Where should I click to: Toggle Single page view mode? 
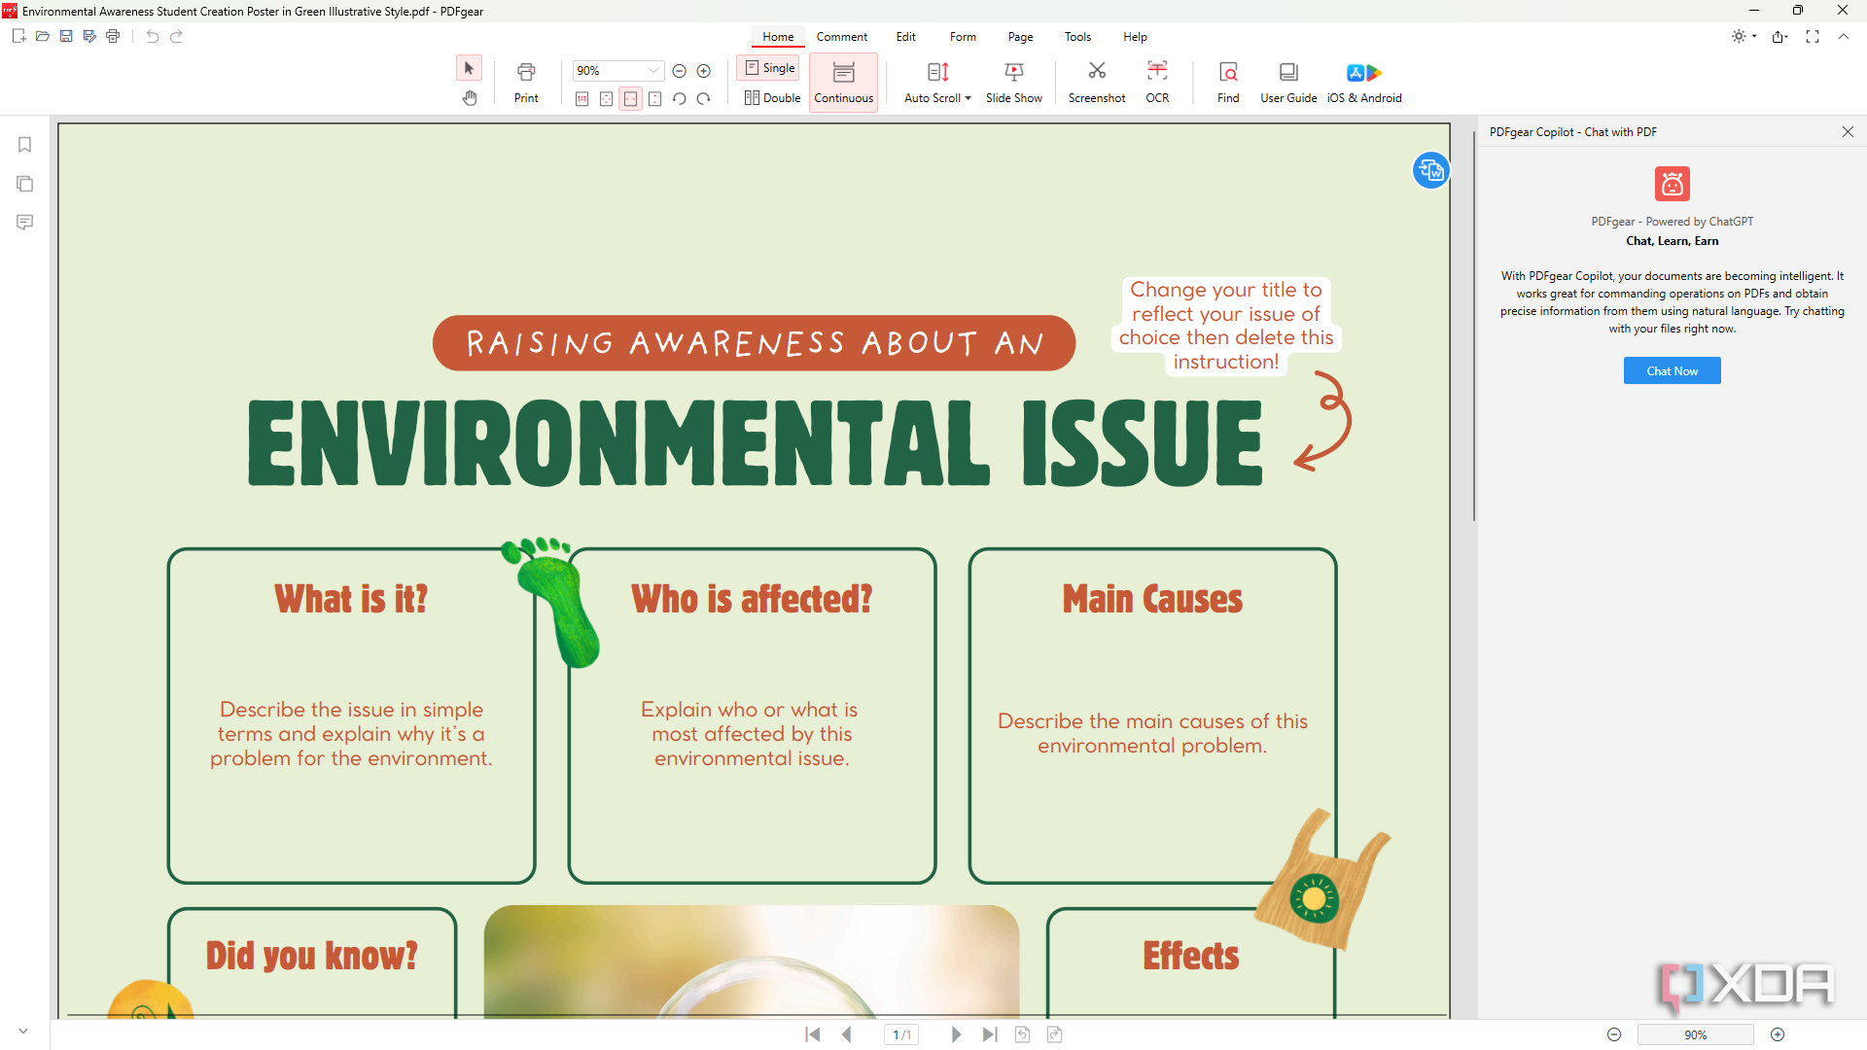click(769, 68)
